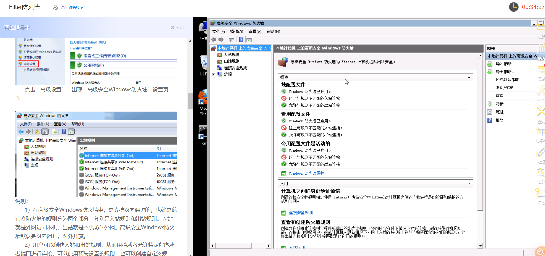Viewport: 545px width, 256px height.
Task: Click the user icon beside 合天课程专家
Action: (55, 8)
